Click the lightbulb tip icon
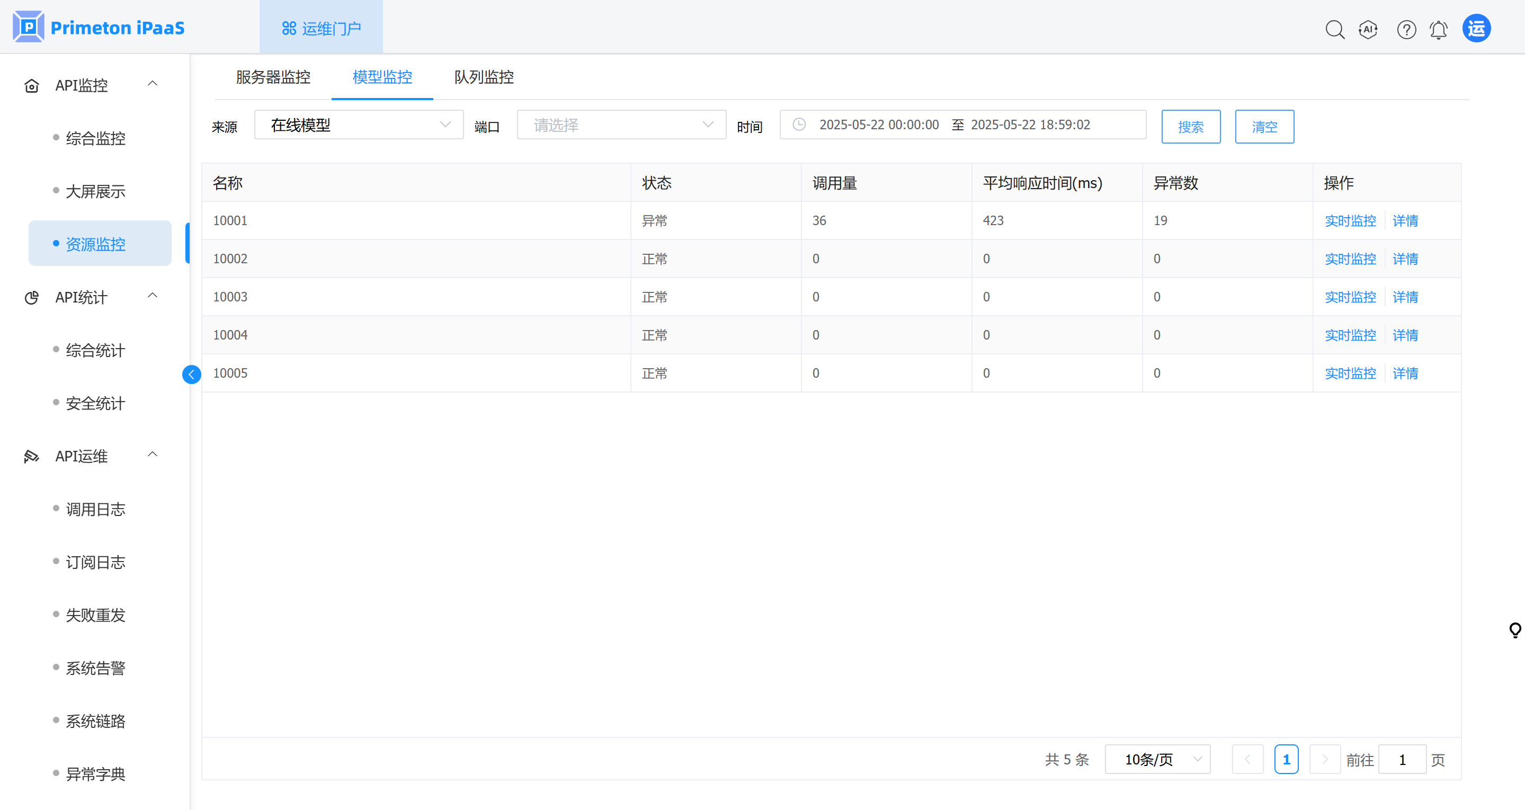 (1515, 630)
